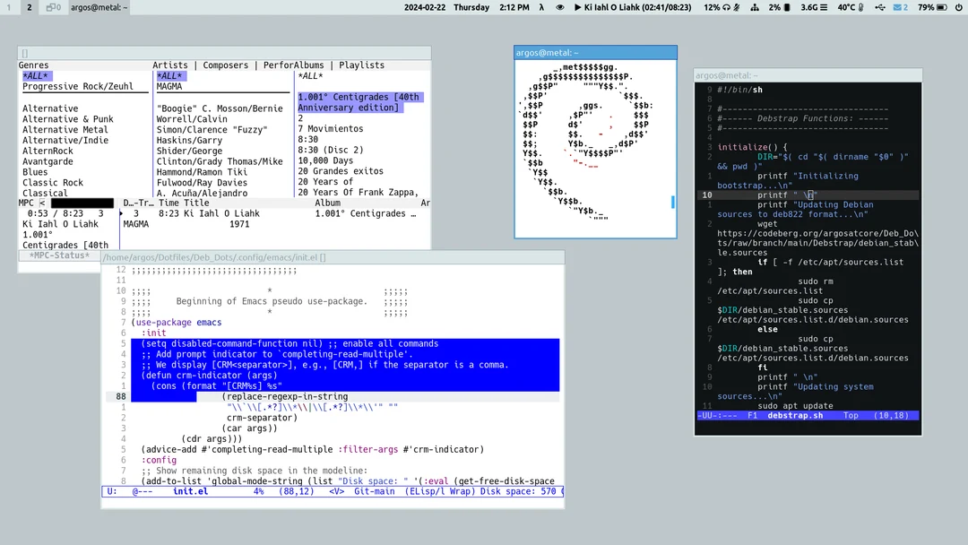The height and width of the screenshot is (545, 968).
Task: Click the Git-main branch in modeline
Action: tap(373, 491)
